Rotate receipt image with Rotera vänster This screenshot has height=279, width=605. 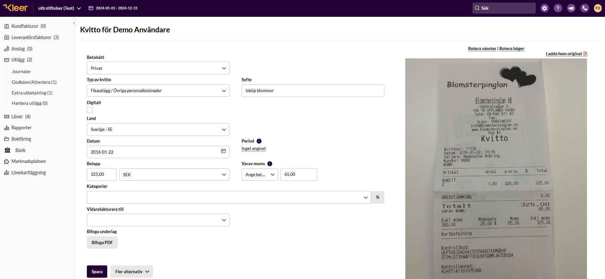(482, 48)
